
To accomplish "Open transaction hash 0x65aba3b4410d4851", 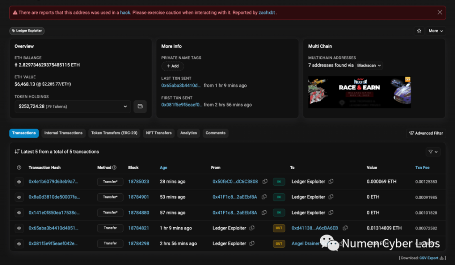I will click(53, 228).
